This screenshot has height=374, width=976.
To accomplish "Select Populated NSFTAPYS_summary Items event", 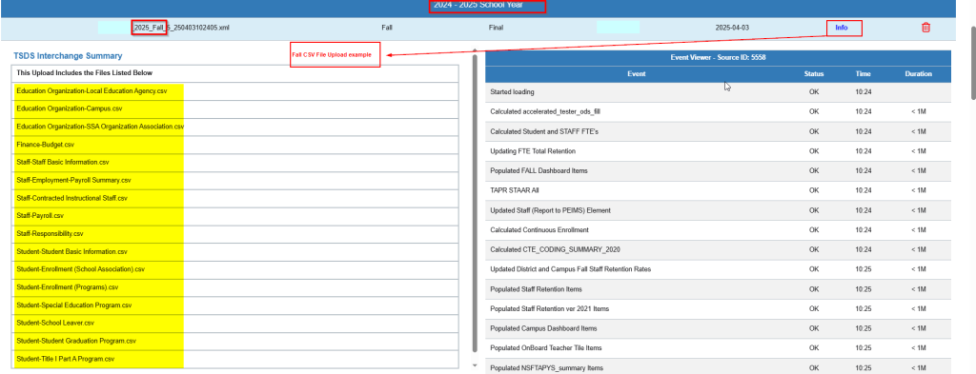I will click(x=718, y=366).
